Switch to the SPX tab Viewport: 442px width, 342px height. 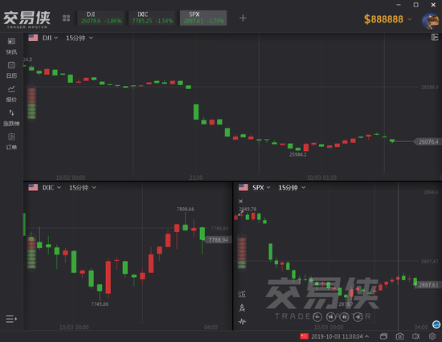click(203, 18)
